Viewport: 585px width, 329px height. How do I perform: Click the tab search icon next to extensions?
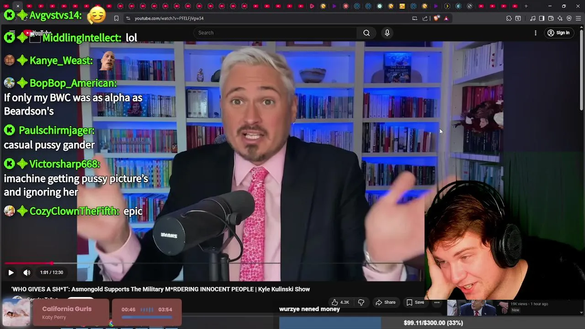point(518,18)
